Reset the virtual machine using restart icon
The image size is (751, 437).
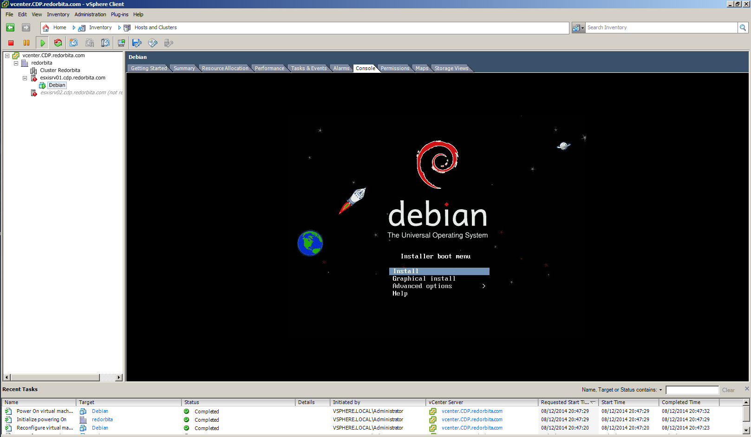(x=58, y=43)
